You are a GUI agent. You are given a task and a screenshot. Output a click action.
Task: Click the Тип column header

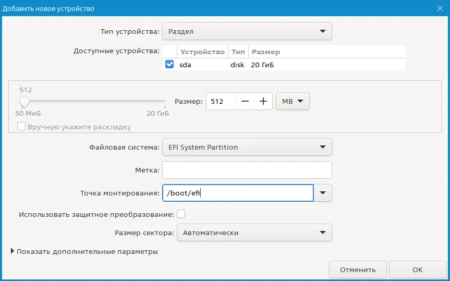238,52
